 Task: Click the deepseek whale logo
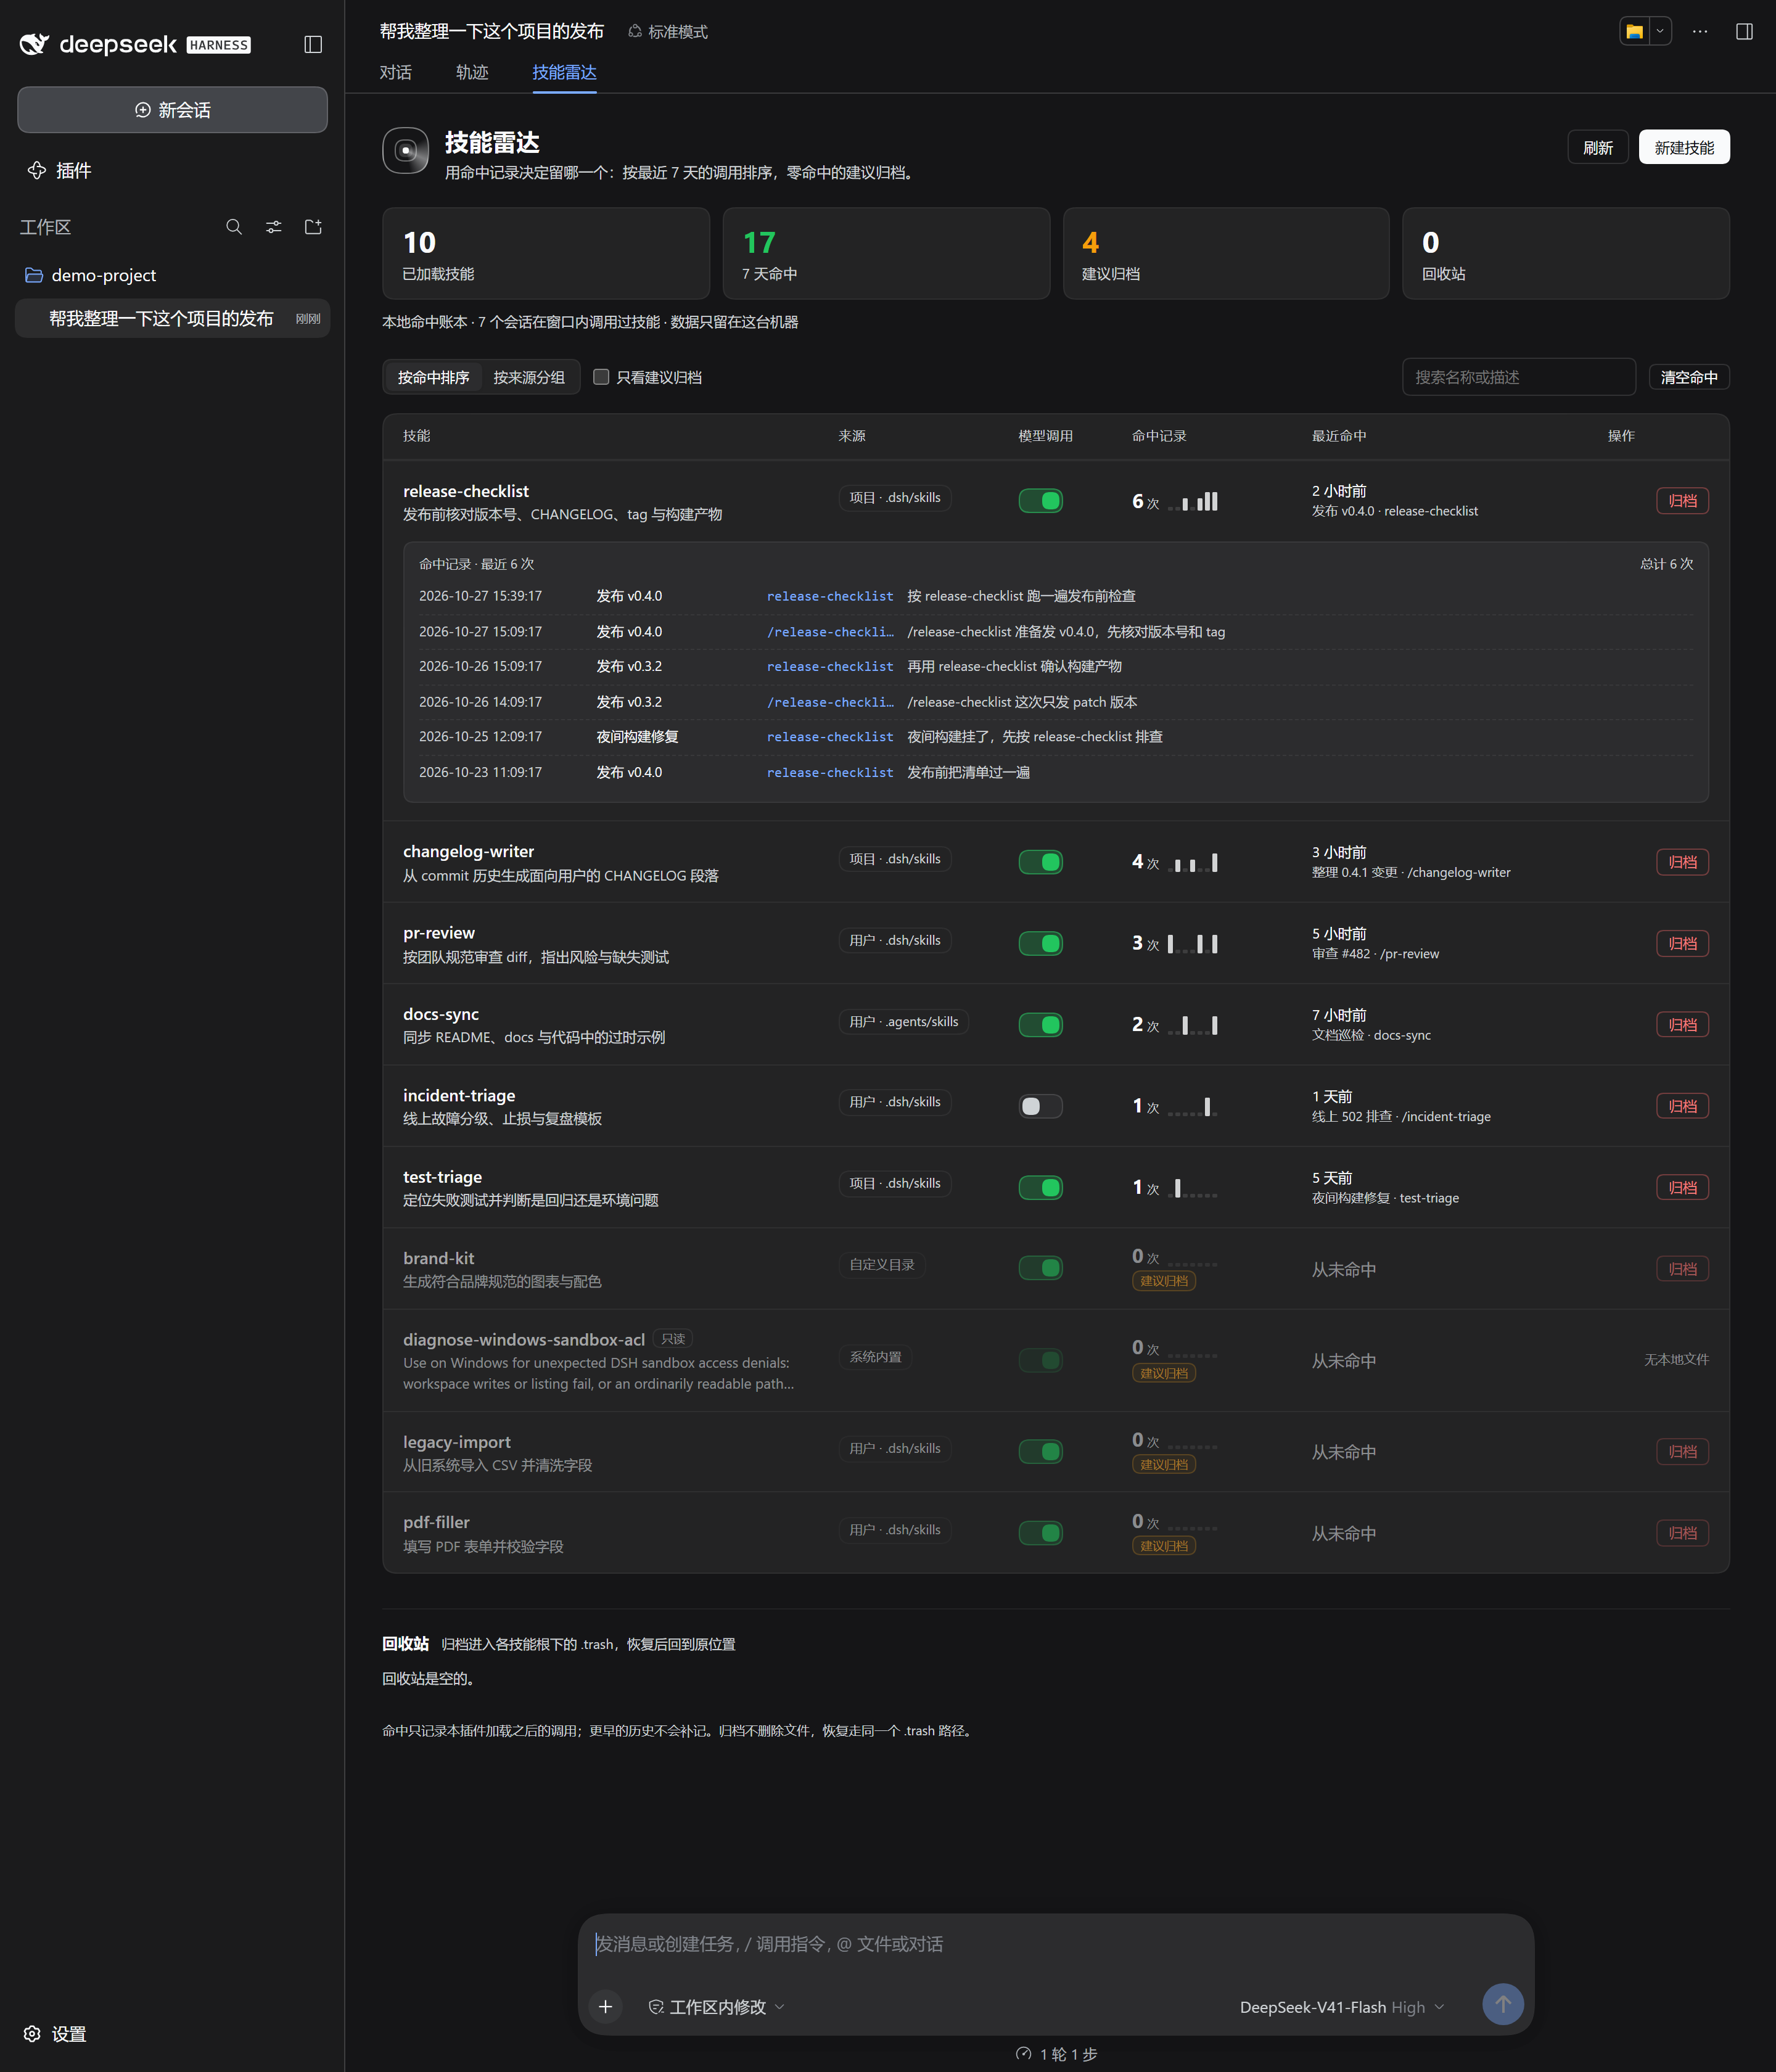click(34, 44)
